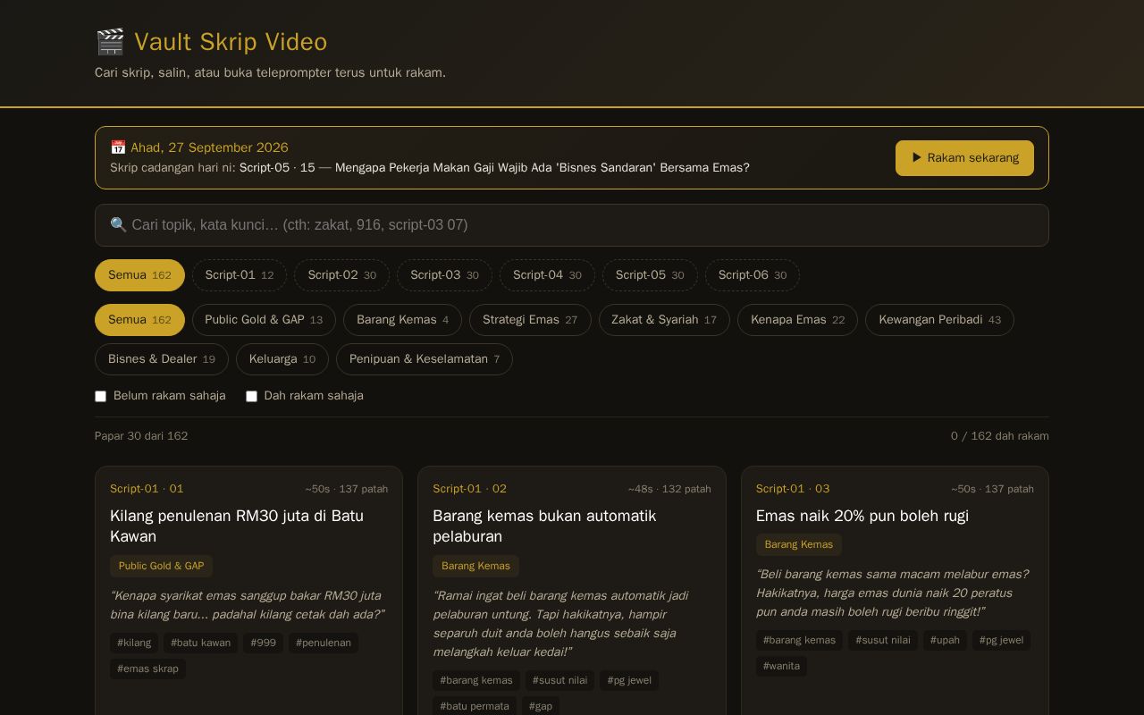Click the Rakam sekarang button
Screen dimensions: 1144x715
964,158
